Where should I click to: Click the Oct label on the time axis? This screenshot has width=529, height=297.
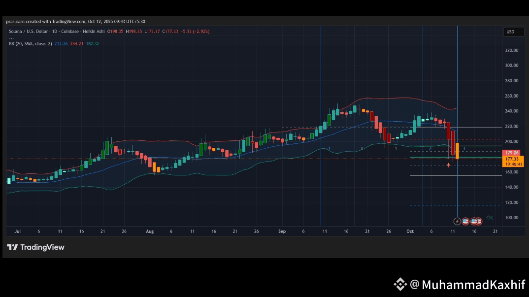coord(410,231)
